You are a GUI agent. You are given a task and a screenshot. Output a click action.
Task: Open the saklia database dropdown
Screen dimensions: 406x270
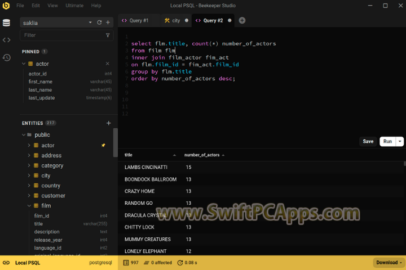coord(90,22)
